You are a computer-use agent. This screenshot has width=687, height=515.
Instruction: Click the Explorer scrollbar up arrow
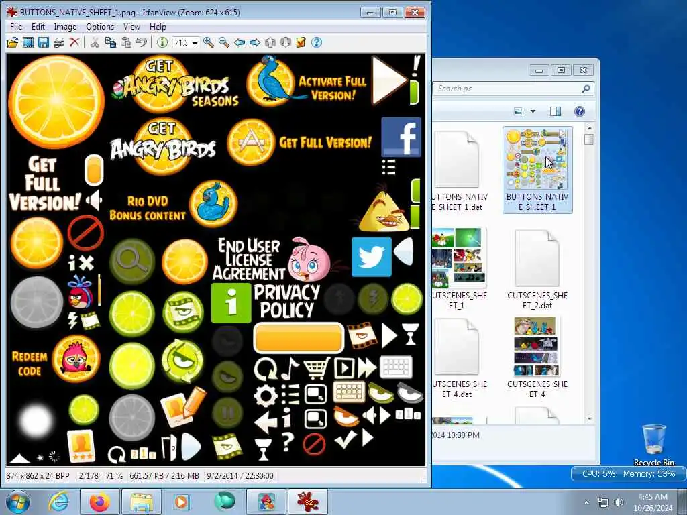589,128
